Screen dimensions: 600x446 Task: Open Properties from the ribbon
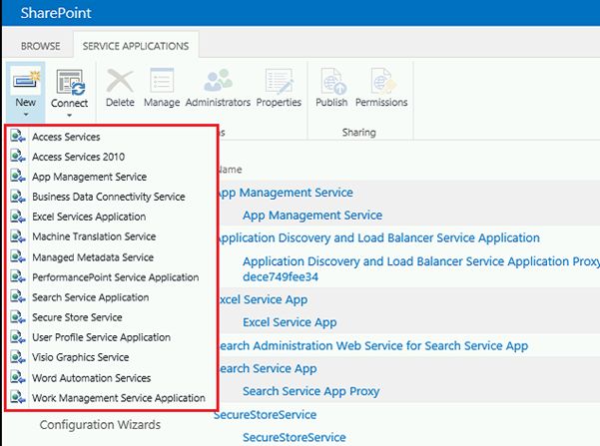(279, 82)
